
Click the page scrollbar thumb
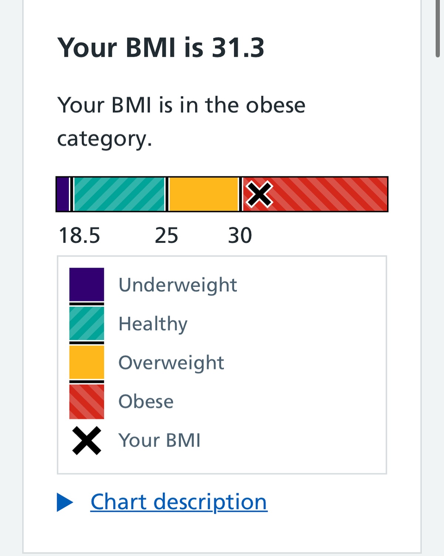tap(438, 29)
